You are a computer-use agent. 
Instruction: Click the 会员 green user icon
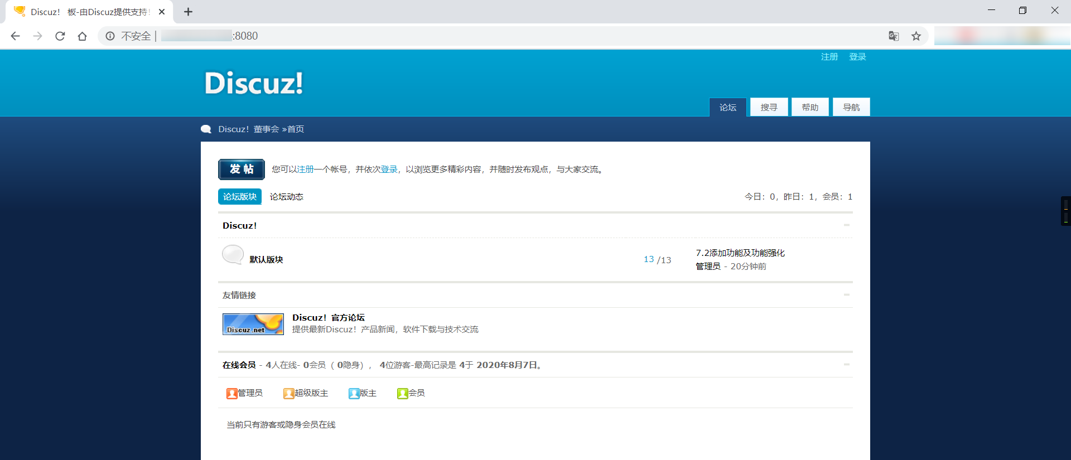click(x=402, y=394)
